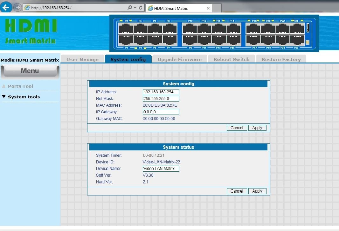Click port P10 on the switch diagram
Viewport: 339px width, 231px height.
coord(190,29)
